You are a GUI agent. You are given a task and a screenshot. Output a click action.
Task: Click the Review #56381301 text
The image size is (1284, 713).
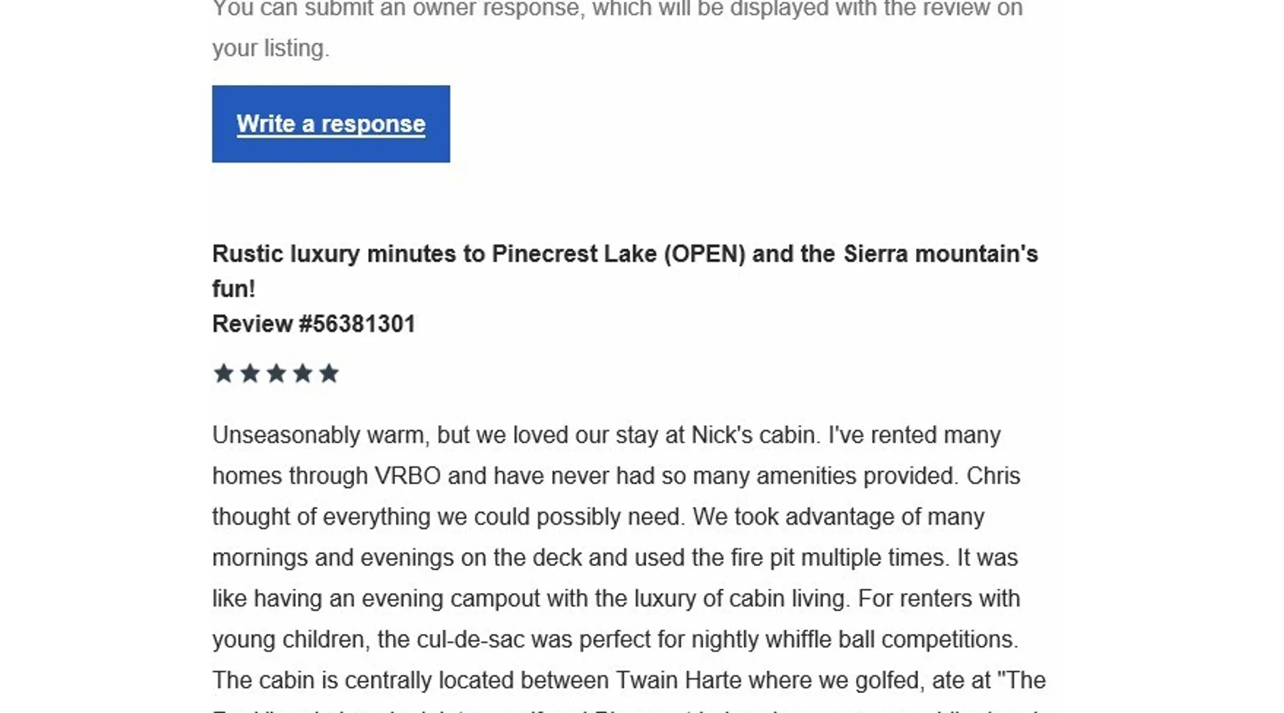[x=314, y=324]
